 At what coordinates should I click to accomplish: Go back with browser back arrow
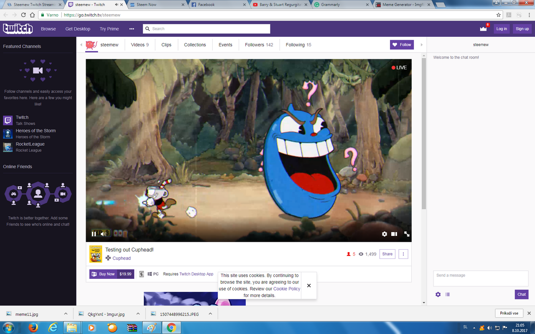[6, 15]
